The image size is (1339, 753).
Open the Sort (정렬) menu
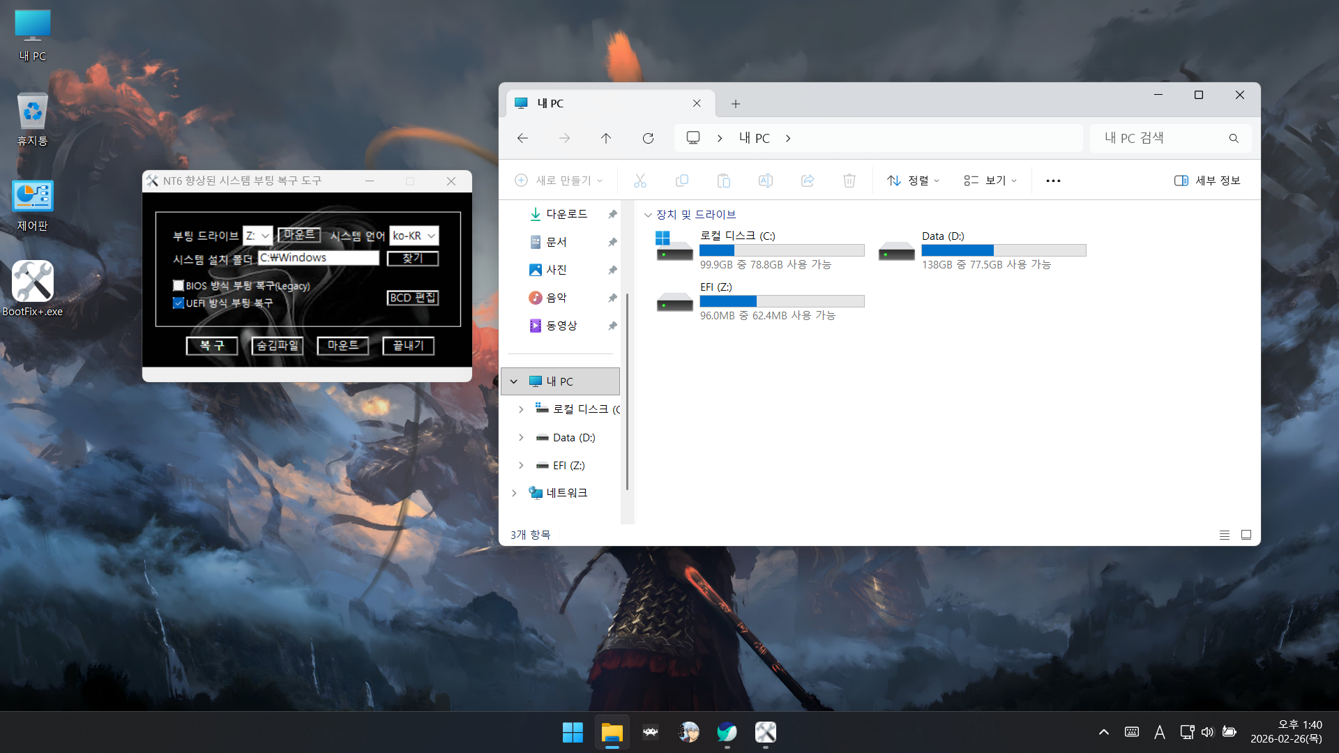[x=914, y=181]
